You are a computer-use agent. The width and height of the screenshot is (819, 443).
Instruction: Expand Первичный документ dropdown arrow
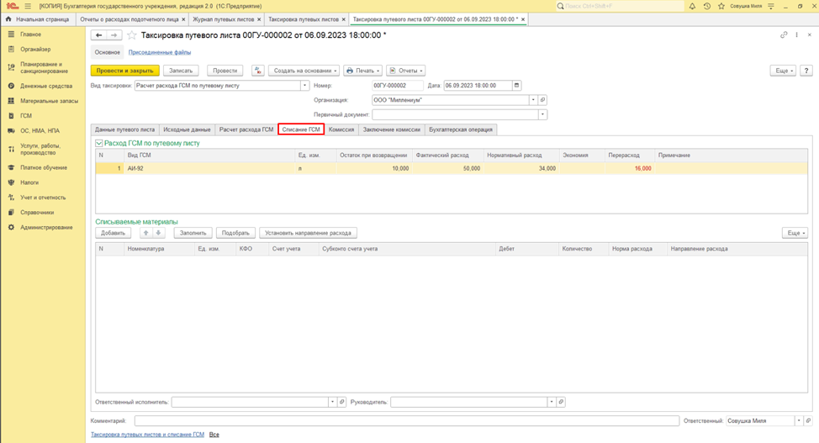(x=542, y=114)
